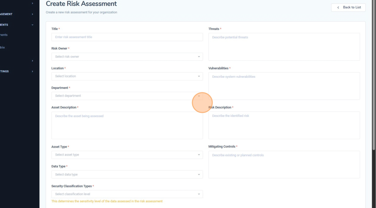Expand the Data Type selector
This screenshot has width=376, height=208.
click(x=127, y=174)
